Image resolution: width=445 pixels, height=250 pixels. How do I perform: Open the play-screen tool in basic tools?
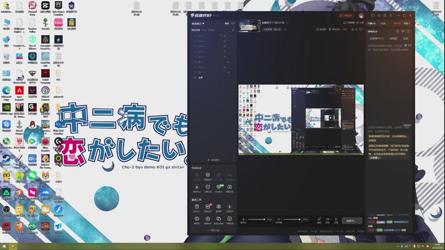point(219,207)
